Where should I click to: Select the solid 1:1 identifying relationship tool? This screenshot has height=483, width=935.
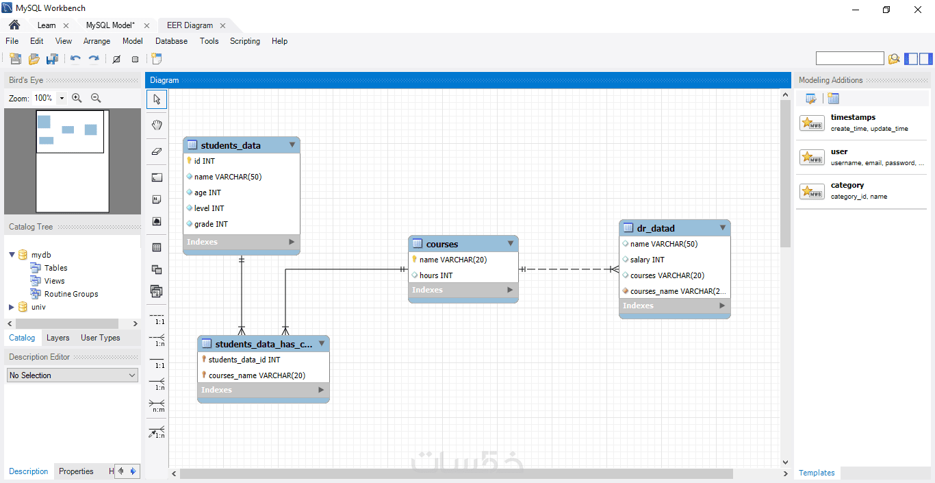[x=157, y=362]
